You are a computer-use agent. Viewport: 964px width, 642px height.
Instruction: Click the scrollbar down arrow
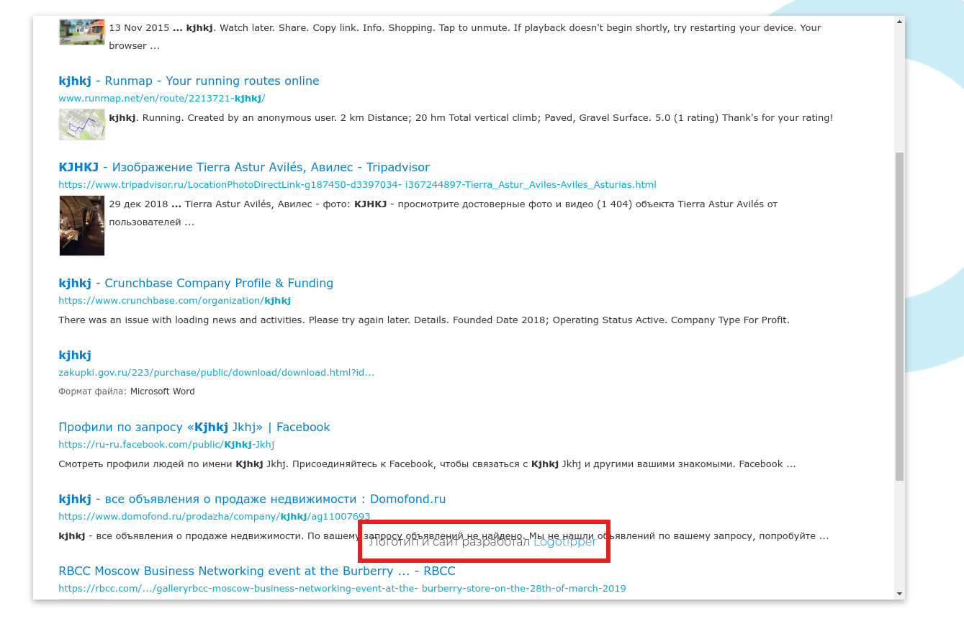tap(899, 594)
